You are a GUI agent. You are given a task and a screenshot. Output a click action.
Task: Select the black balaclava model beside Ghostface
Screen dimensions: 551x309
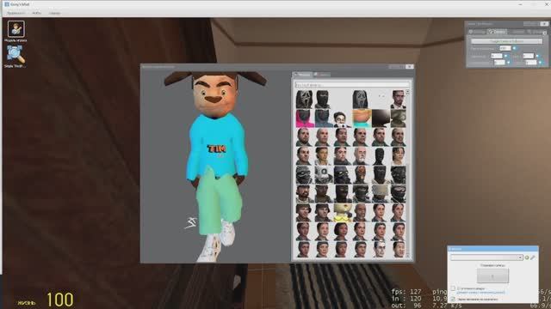323,100
